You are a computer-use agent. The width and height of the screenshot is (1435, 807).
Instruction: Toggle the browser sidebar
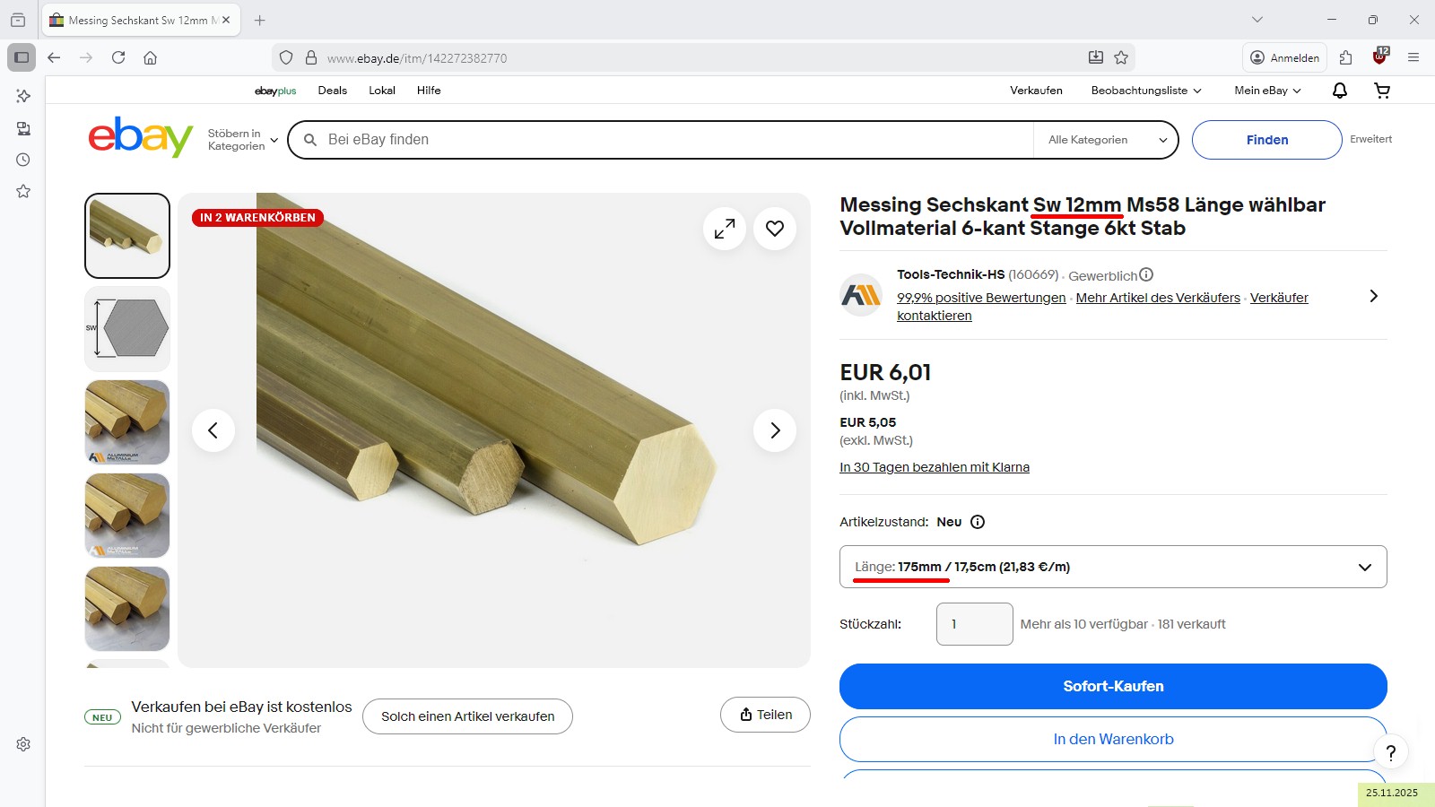[x=22, y=58]
